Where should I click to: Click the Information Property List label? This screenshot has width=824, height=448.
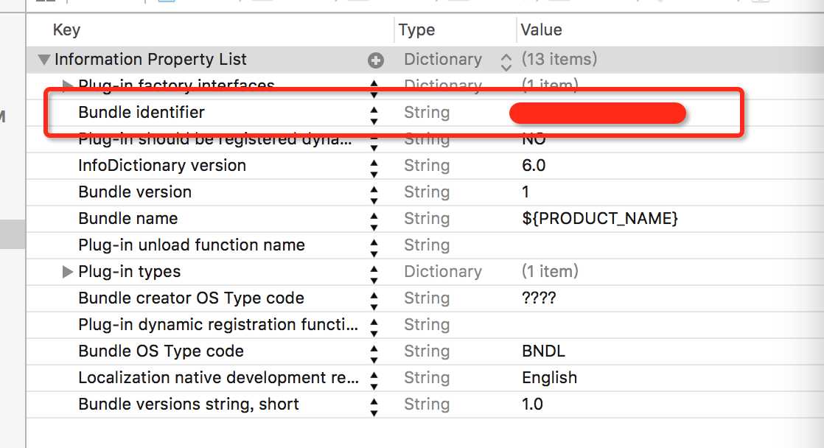pos(150,60)
